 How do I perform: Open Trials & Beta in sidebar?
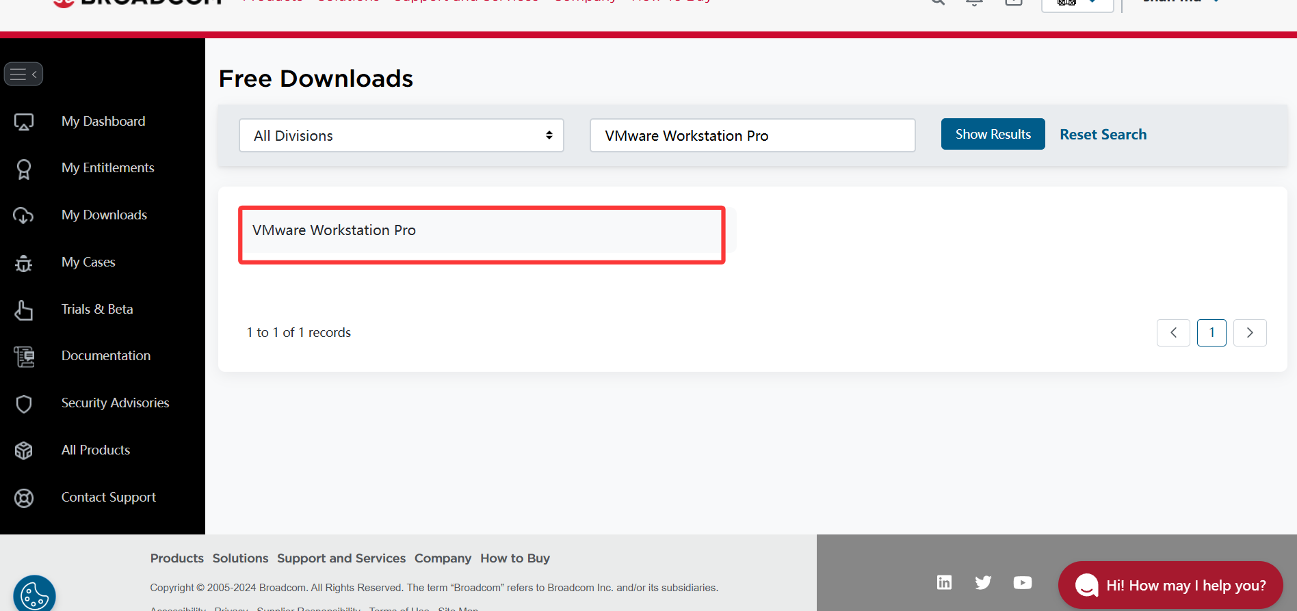click(97, 309)
